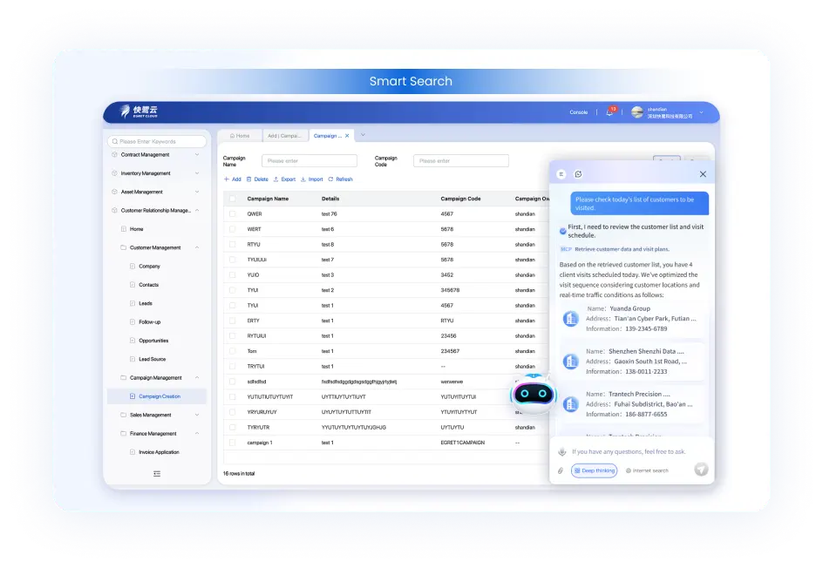Close the Campaign tab with X
823x568 pixels.
[347, 136]
